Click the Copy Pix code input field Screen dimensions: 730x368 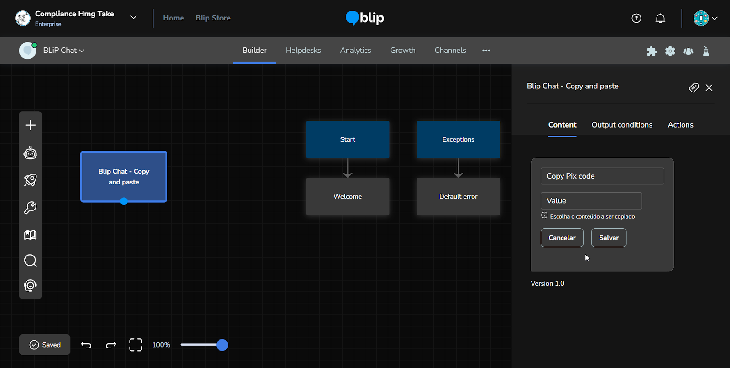(x=602, y=176)
